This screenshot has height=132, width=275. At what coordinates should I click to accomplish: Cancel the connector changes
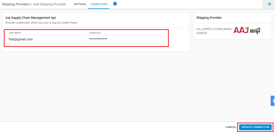tap(231, 127)
